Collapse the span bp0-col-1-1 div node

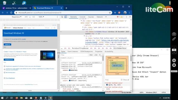pyautogui.click(x=83, y=27)
